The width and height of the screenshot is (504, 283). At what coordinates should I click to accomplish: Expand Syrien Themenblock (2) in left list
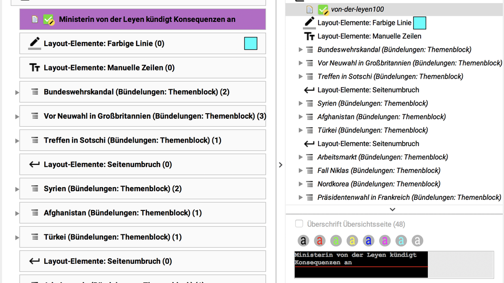(17, 189)
